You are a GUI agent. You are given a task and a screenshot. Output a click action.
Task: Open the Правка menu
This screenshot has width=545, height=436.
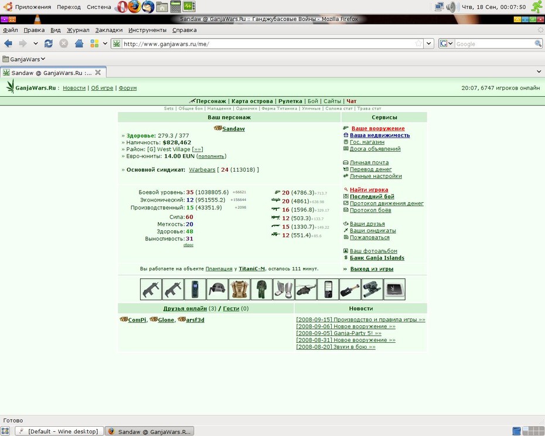point(34,30)
